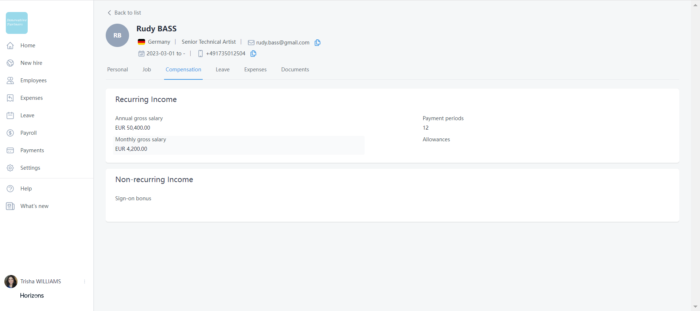Open the Payroll dollar icon
The image size is (700, 311).
[x=10, y=133]
